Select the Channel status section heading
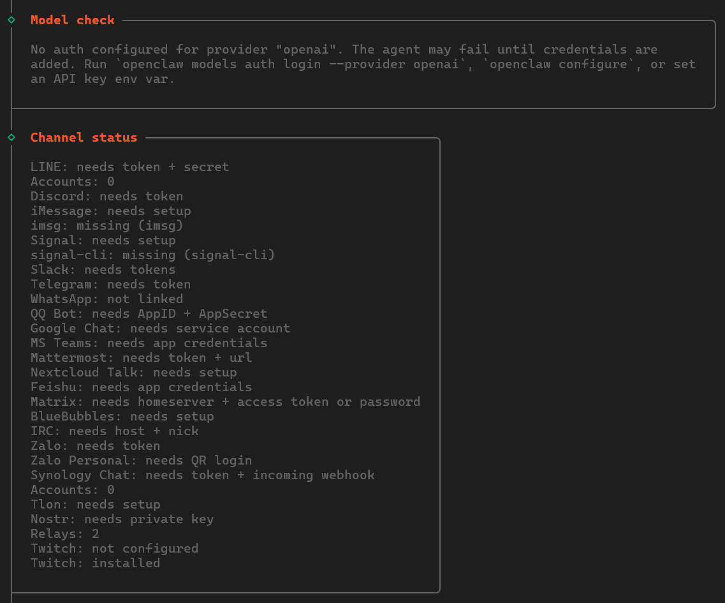This screenshot has width=725, height=603. [x=84, y=137]
